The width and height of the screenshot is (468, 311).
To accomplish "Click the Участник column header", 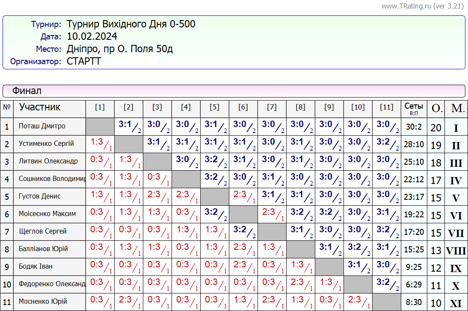I will pyautogui.click(x=40, y=107).
